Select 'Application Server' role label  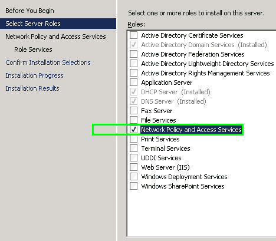(167, 82)
